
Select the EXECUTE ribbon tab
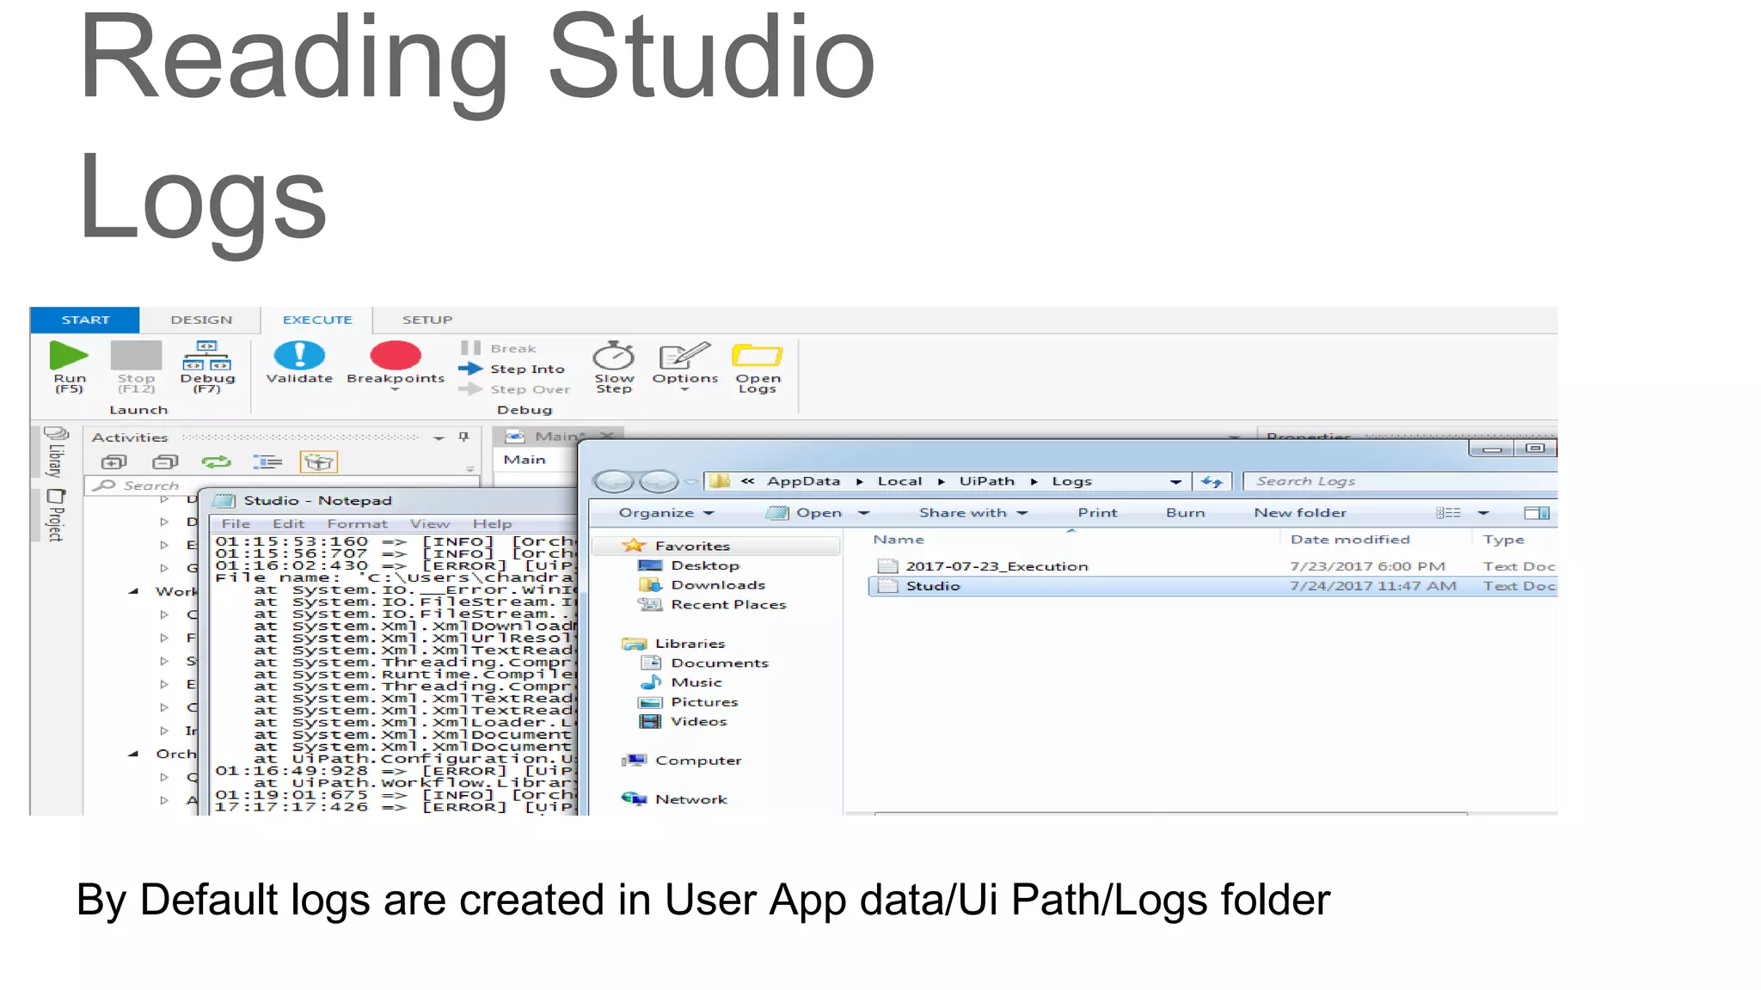pos(317,320)
